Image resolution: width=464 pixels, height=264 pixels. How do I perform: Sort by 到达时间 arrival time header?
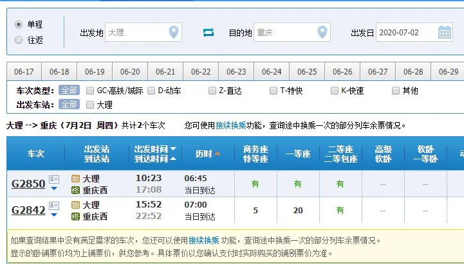[155, 159]
